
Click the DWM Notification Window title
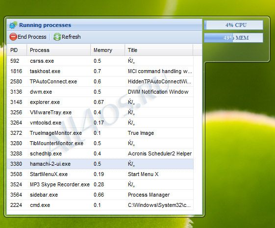click(158, 92)
